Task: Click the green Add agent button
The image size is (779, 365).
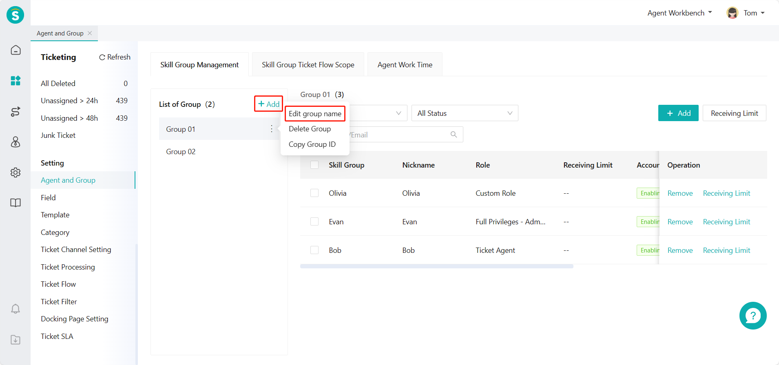Action: (678, 113)
